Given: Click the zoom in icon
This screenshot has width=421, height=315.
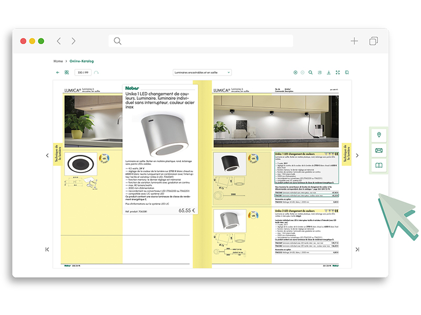Looking at the screenshot, I should click(x=295, y=72).
